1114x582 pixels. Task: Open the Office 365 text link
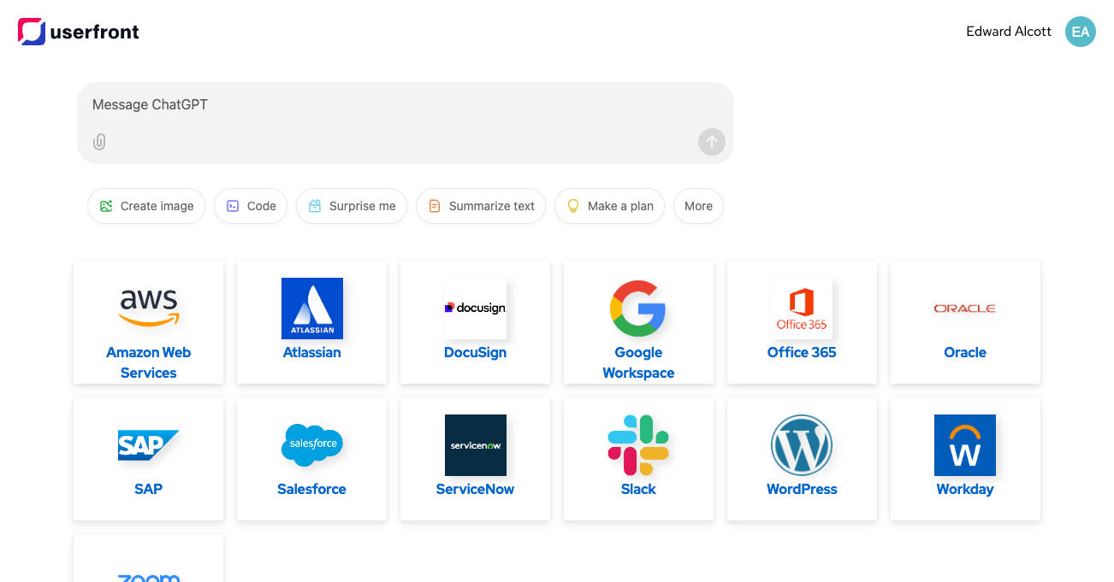pos(802,352)
